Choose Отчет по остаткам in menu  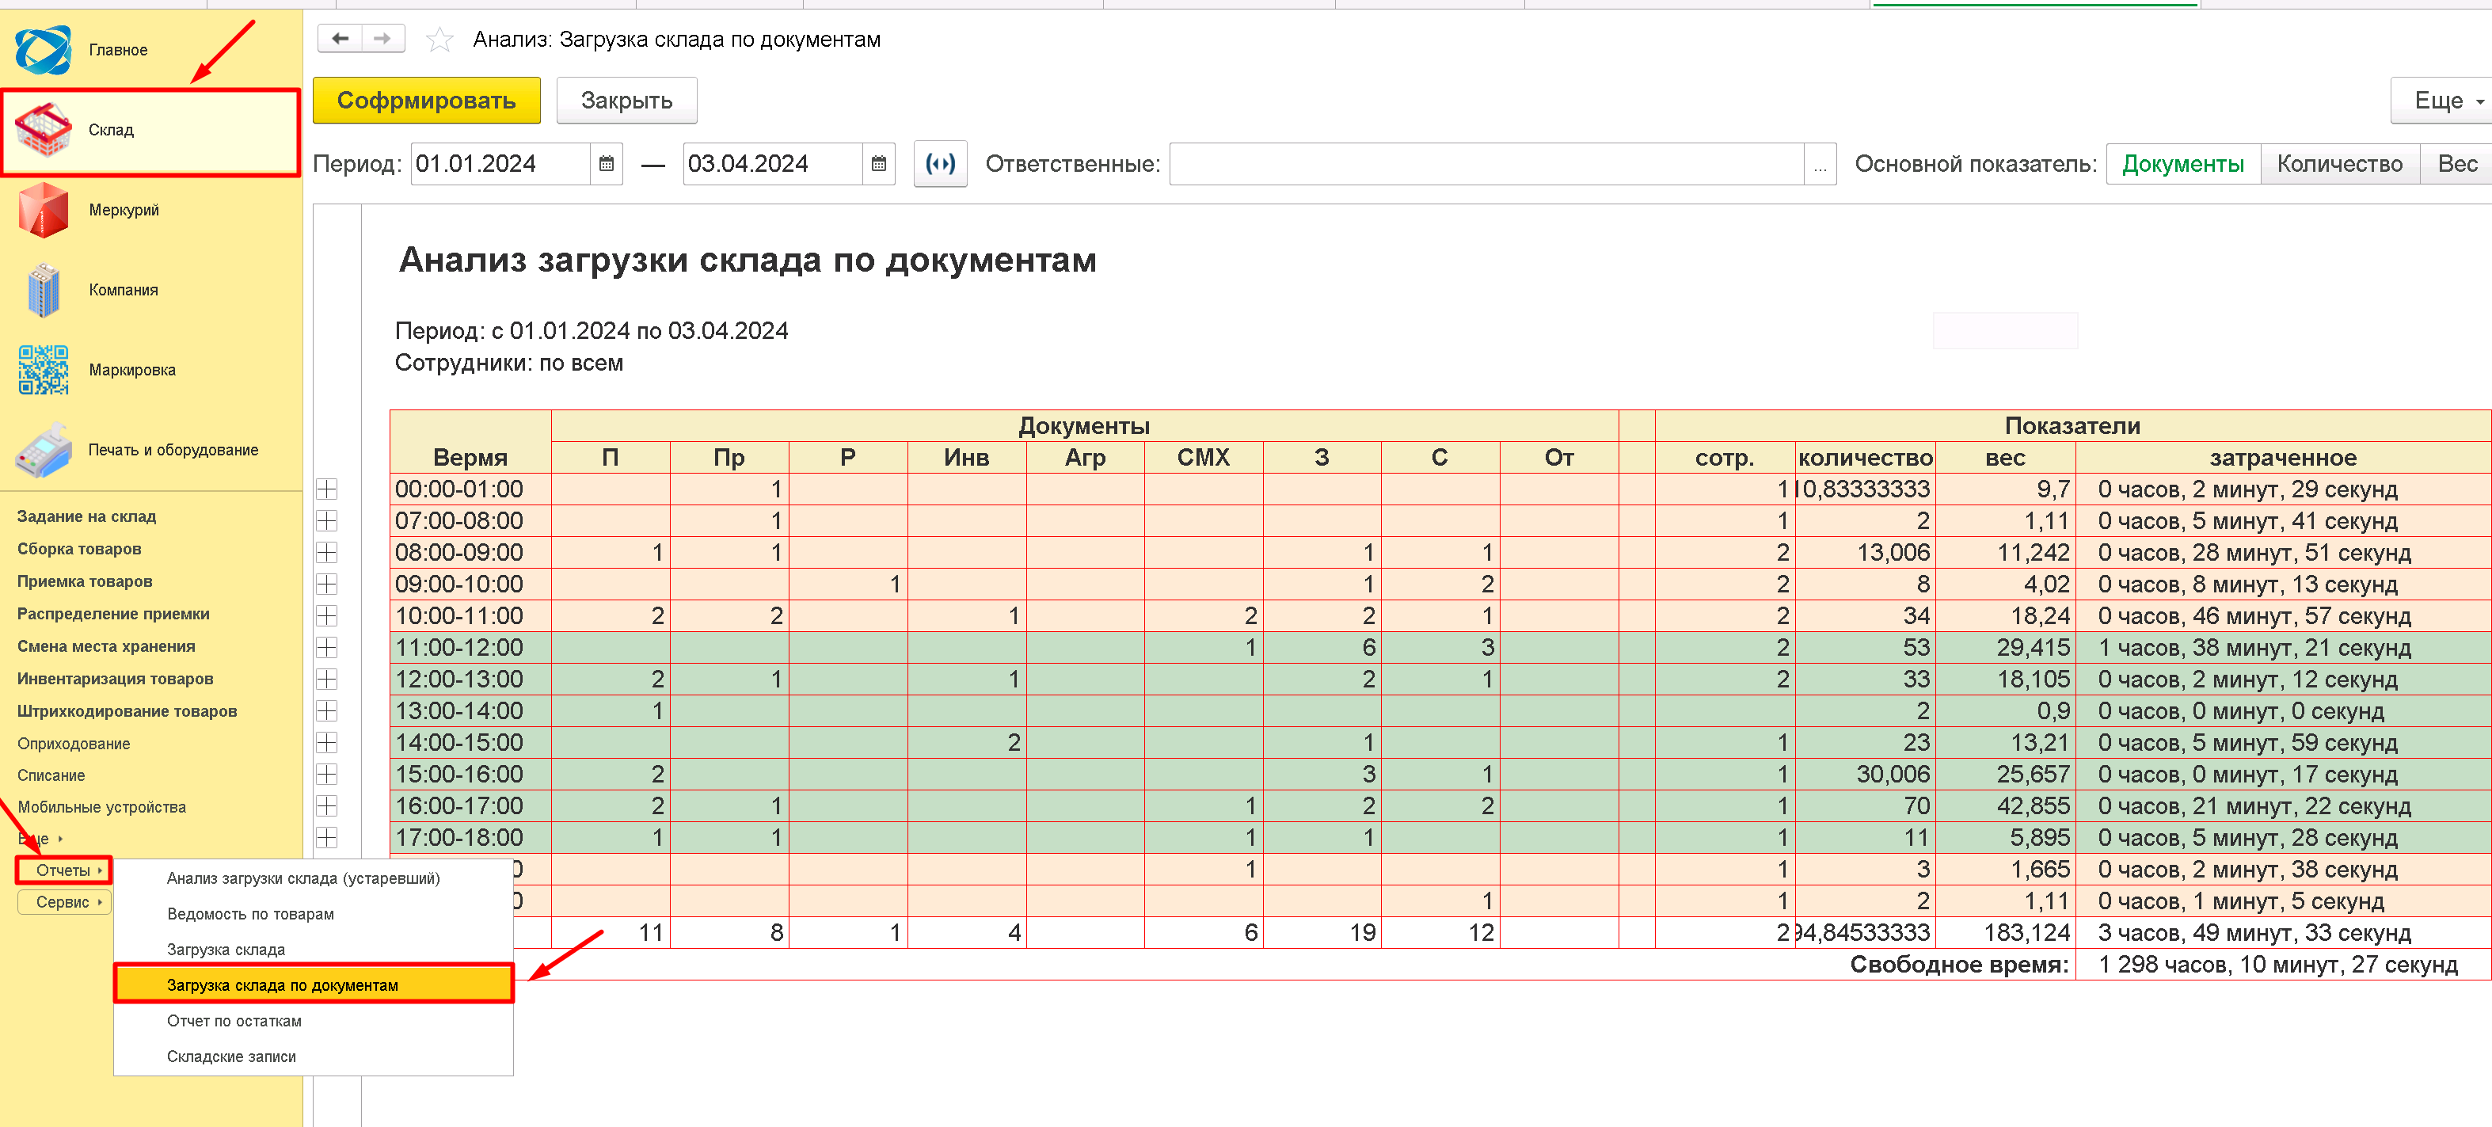[234, 1021]
